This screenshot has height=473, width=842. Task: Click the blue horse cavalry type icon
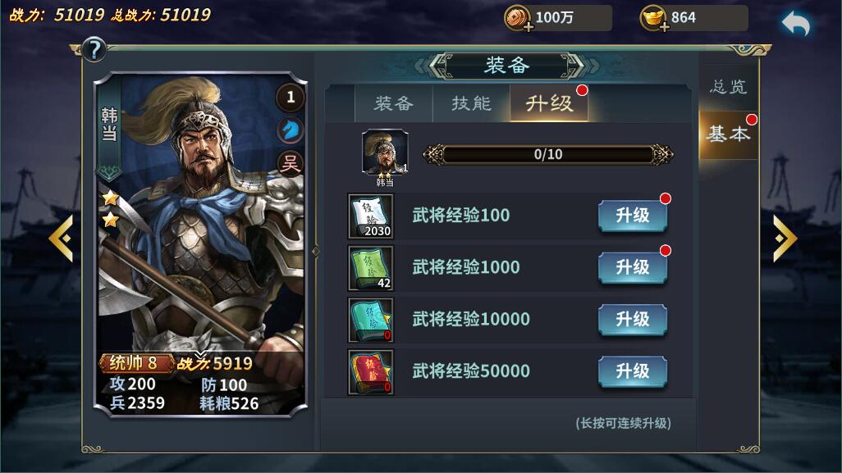[x=290, y=130]
